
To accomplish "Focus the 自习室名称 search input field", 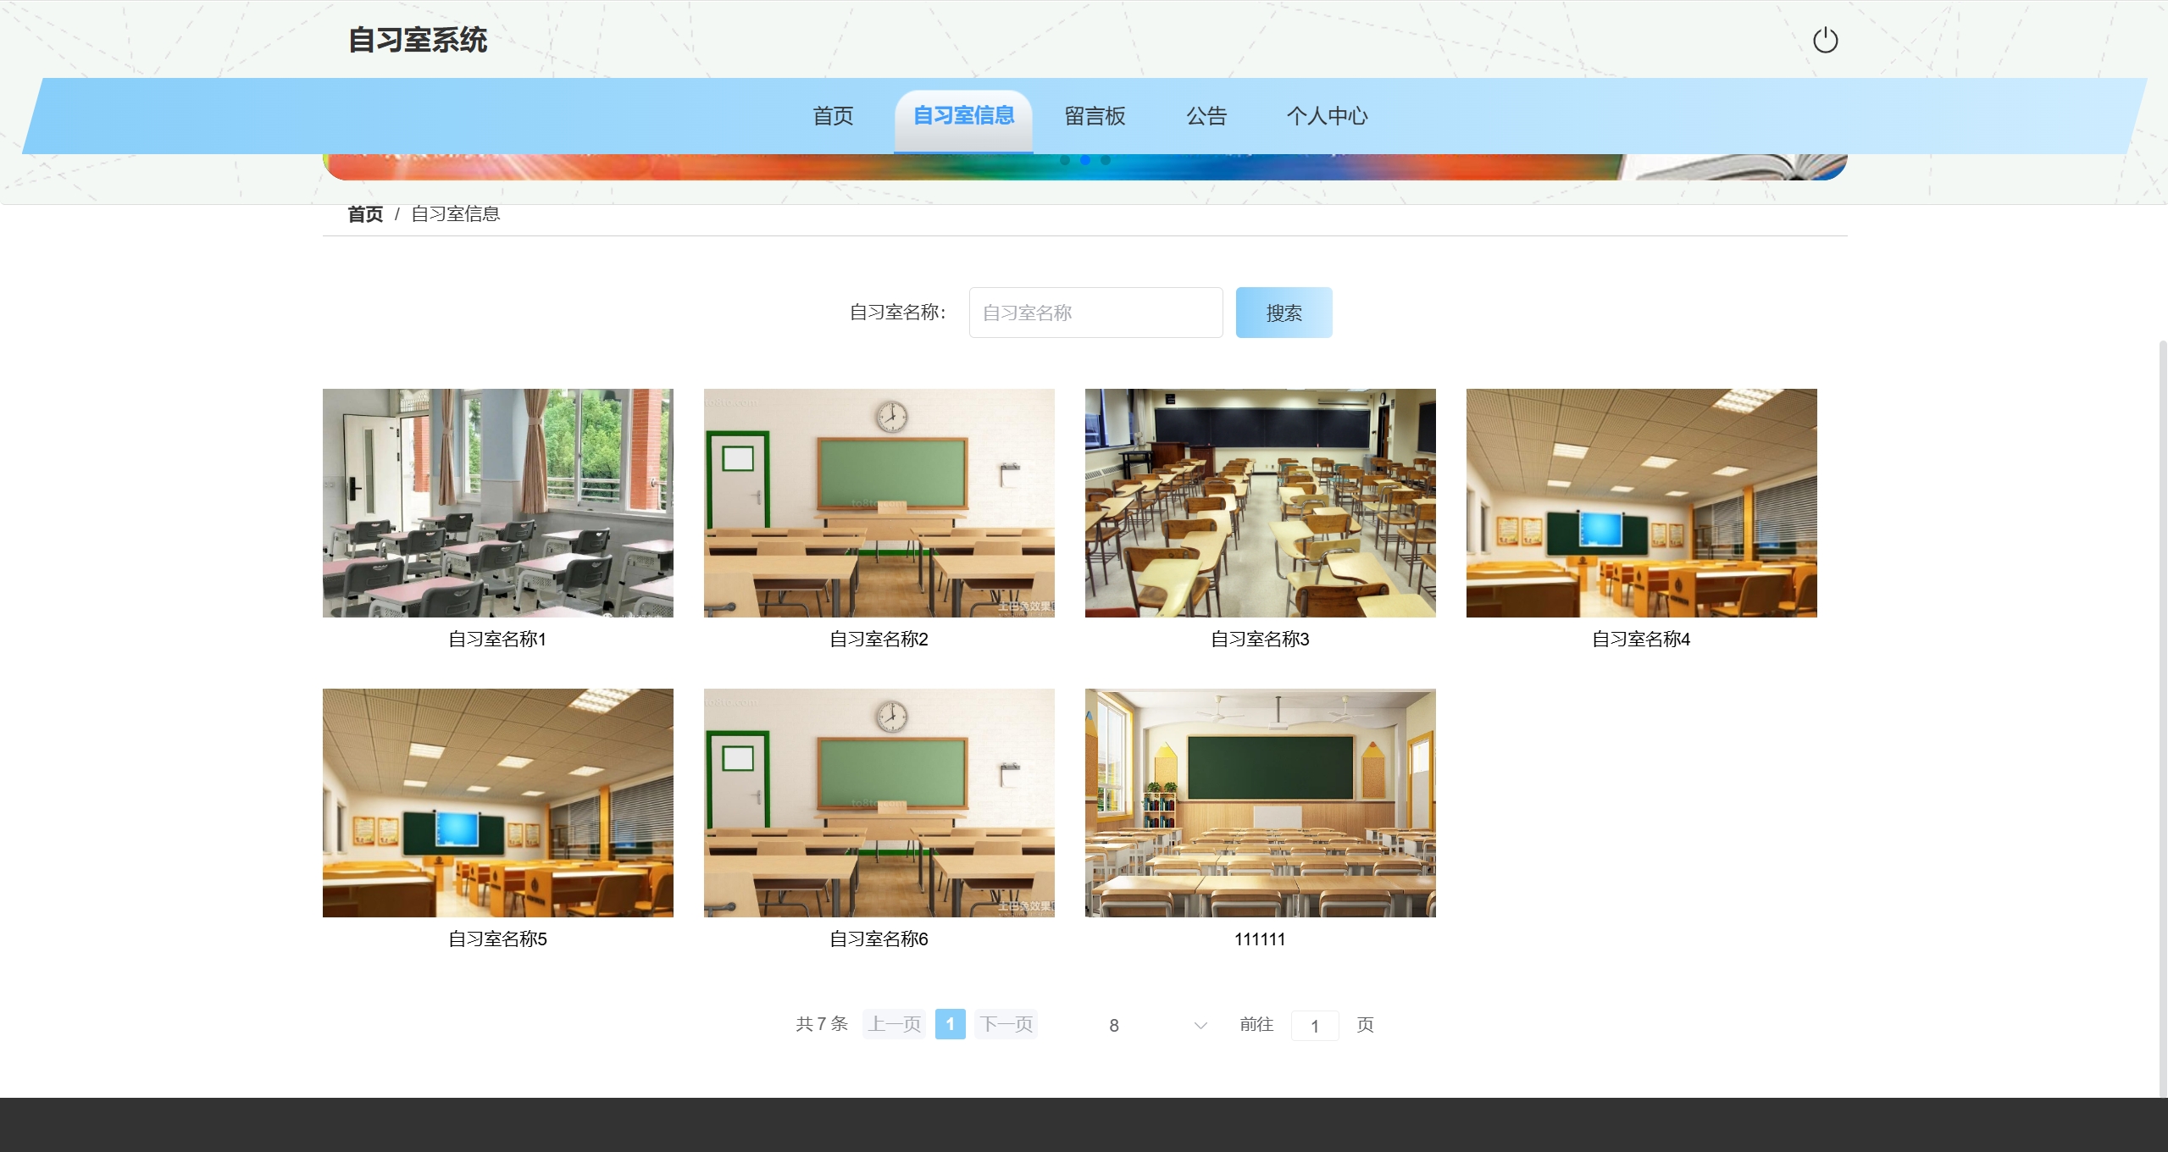I will [1095, 313].
